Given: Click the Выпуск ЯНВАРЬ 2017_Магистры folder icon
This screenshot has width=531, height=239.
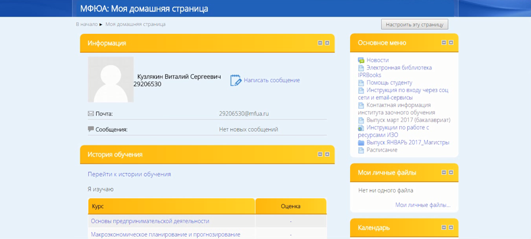Looking at the screenshot, I should click(x=361, y=142).
